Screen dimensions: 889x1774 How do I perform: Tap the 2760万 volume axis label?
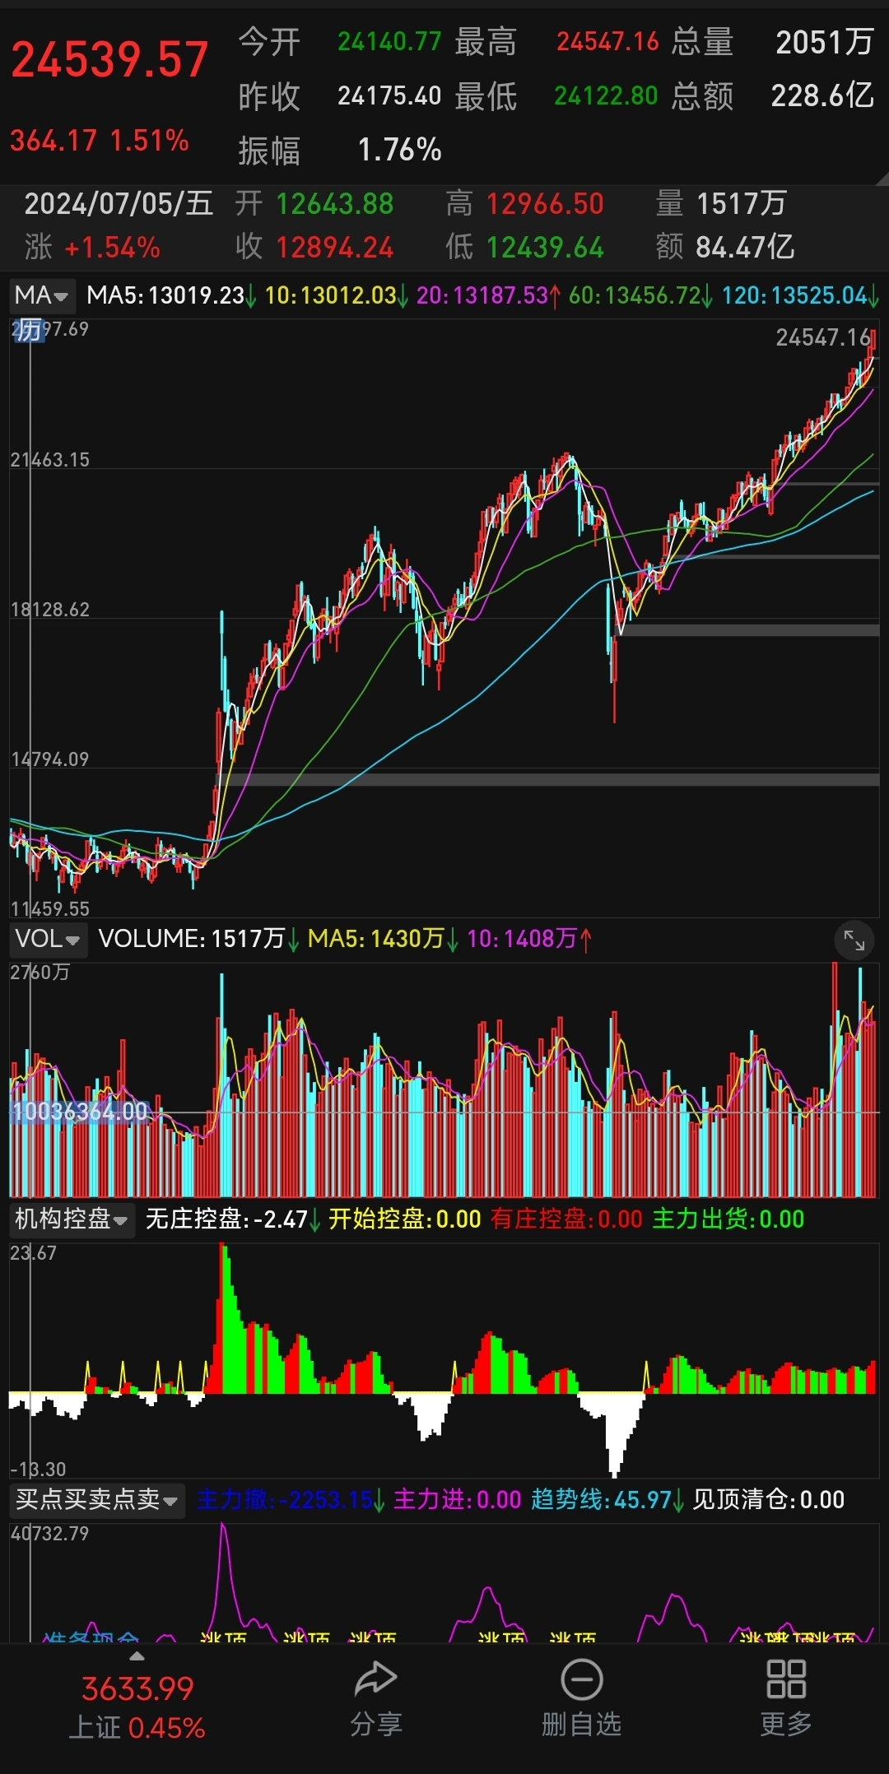[40, 973]
